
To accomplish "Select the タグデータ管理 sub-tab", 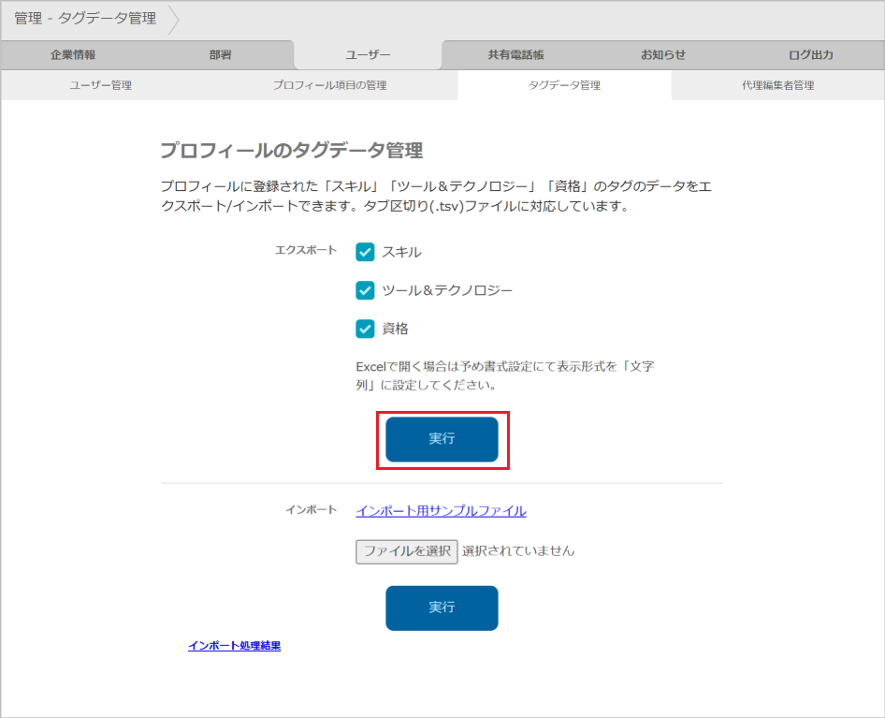I will (564, 85).
